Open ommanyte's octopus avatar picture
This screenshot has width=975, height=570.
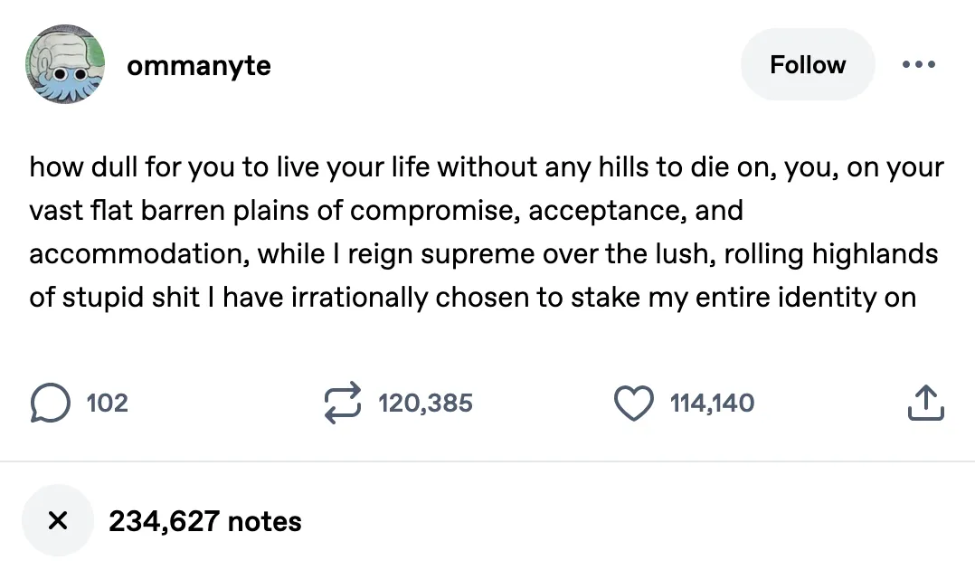pyautogui.click(x=63, y=64)
